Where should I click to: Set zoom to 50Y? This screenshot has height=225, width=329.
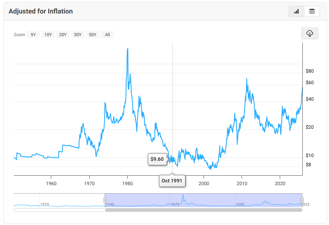click(x=92, y=34)
